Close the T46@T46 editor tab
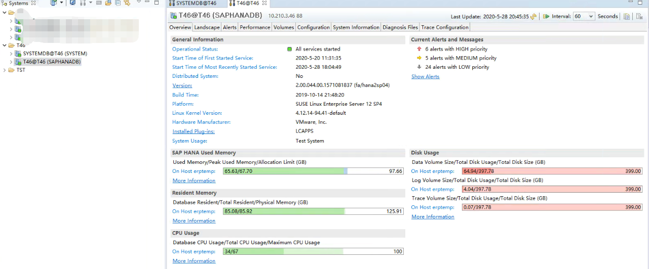This screenshot has width=649, height=269. coord(264,3)
